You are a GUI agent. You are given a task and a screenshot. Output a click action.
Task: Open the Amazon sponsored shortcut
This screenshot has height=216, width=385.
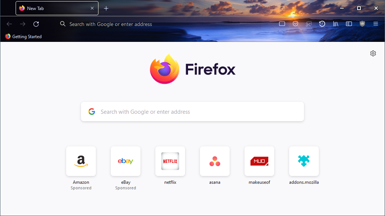(81, 162)
